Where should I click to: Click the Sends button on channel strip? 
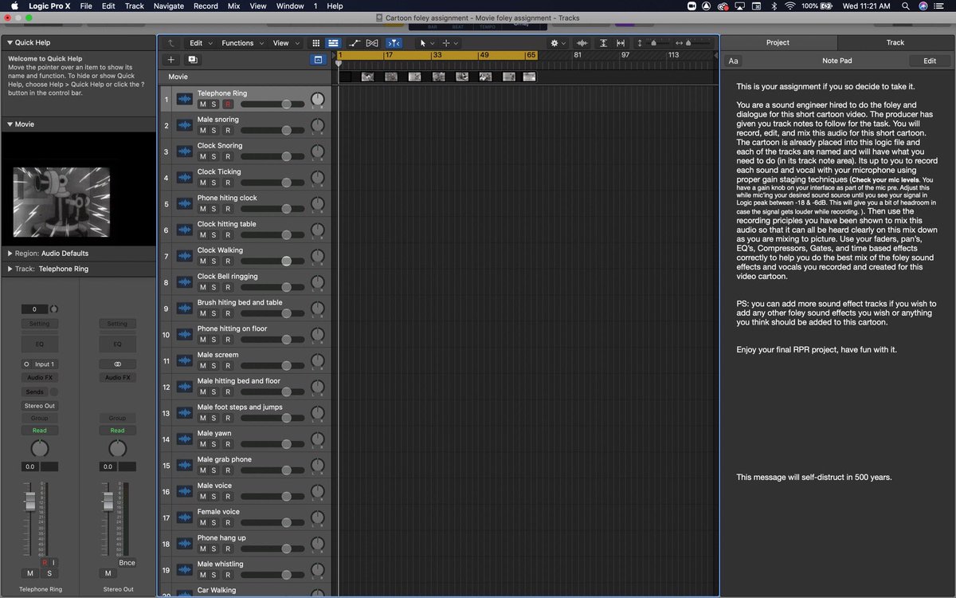[34, 392]
